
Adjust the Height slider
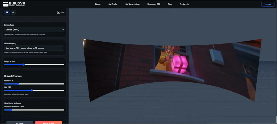pos(34,65)
